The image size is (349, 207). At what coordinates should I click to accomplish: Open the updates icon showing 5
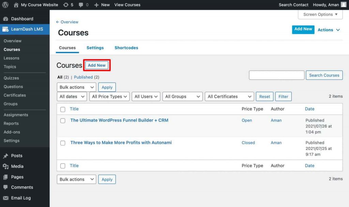point(66,5)
